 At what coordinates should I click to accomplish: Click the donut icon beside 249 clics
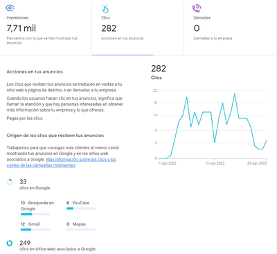[x=10, y=243]
